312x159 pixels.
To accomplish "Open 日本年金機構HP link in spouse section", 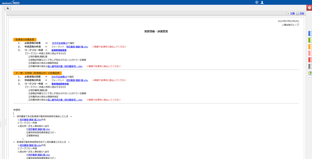I will 60,43.
